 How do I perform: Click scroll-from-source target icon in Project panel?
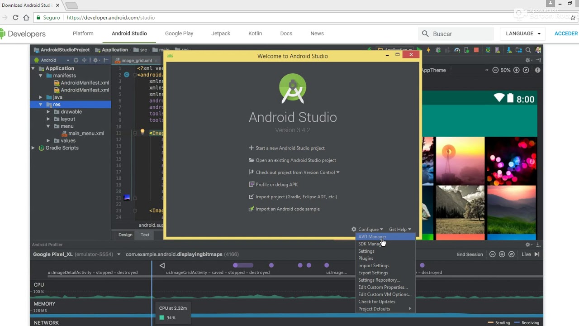point(76,60)
